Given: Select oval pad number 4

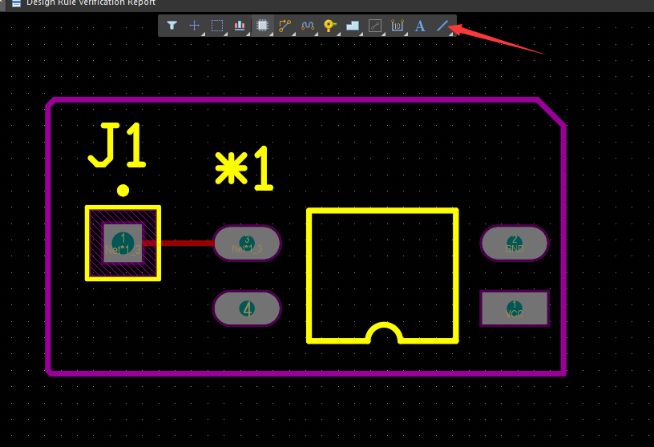Looking at the screenshot, I should coord(247,308).
